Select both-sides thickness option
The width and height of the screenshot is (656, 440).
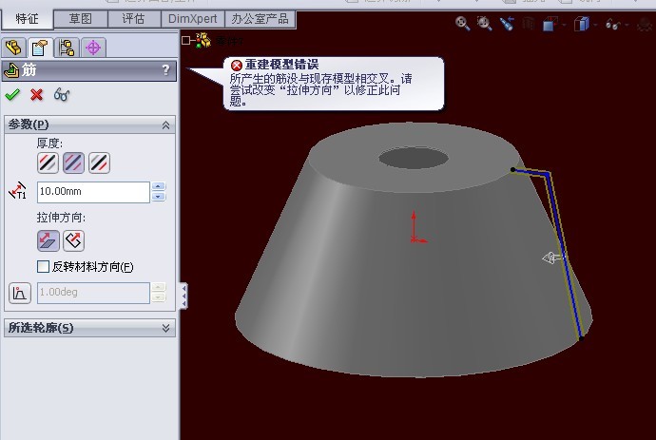tap(73, 163)
